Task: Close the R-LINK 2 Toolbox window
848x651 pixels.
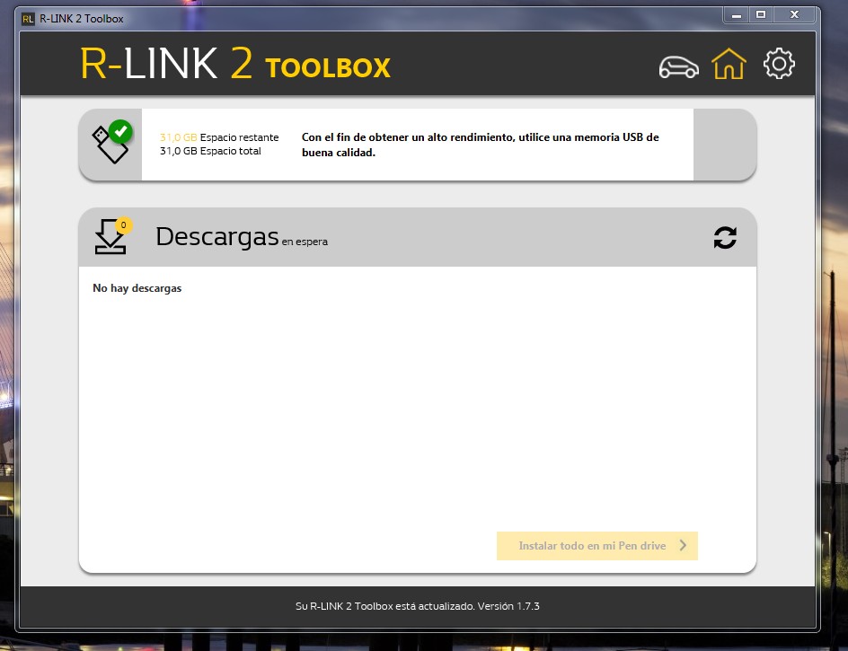Action: 794,15
